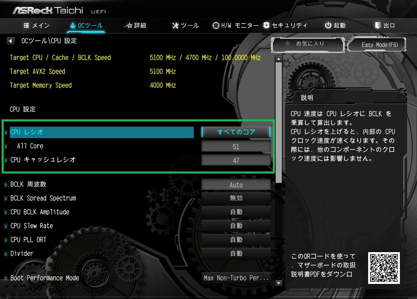Toggle BCLK Spread Spectrum 無効 setting
417x299 pixels.
click(236, 198)
